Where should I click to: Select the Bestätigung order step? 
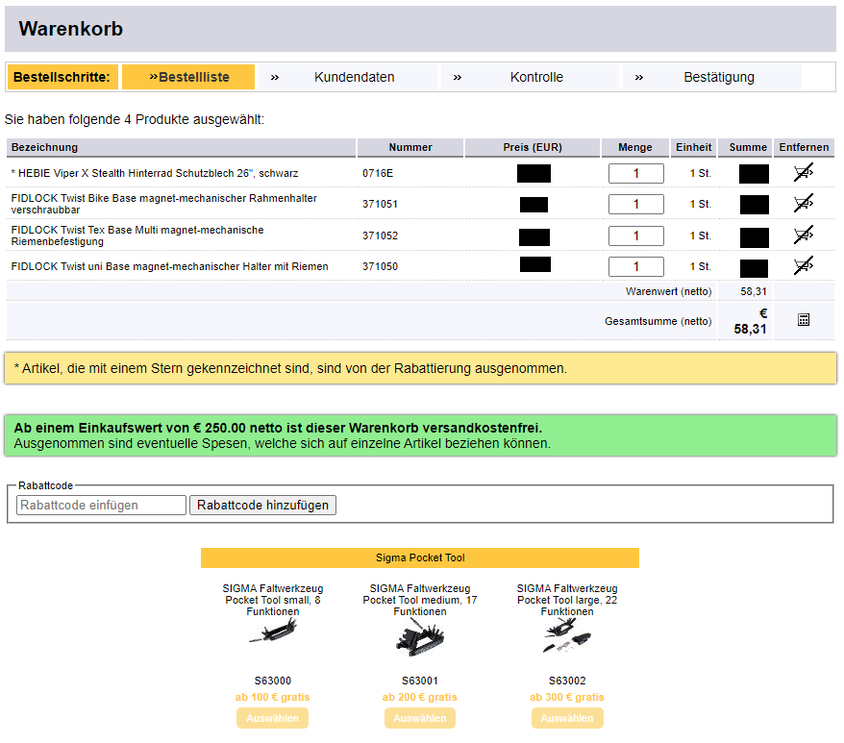click(x=718, y=77)
